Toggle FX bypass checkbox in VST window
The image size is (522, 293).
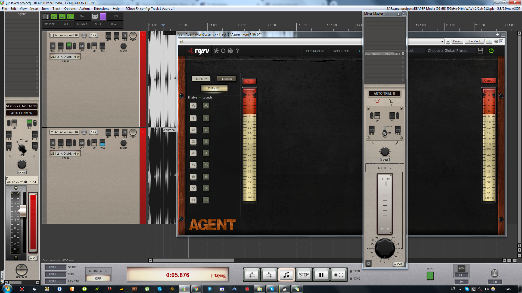pyautogui.click(x=501, y=41)
